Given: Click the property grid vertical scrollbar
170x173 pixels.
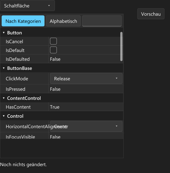Looking at the screenshot, I should [x=121, y=46].
